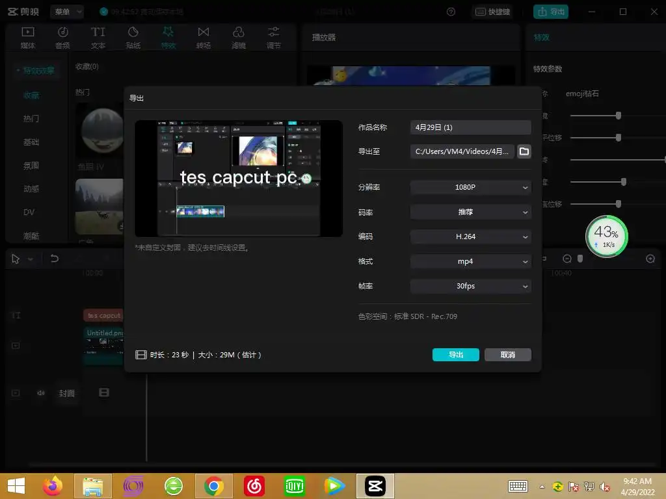Adjust the bottom 位移 parameter slider
666x499 pixels.
(619, 204)
